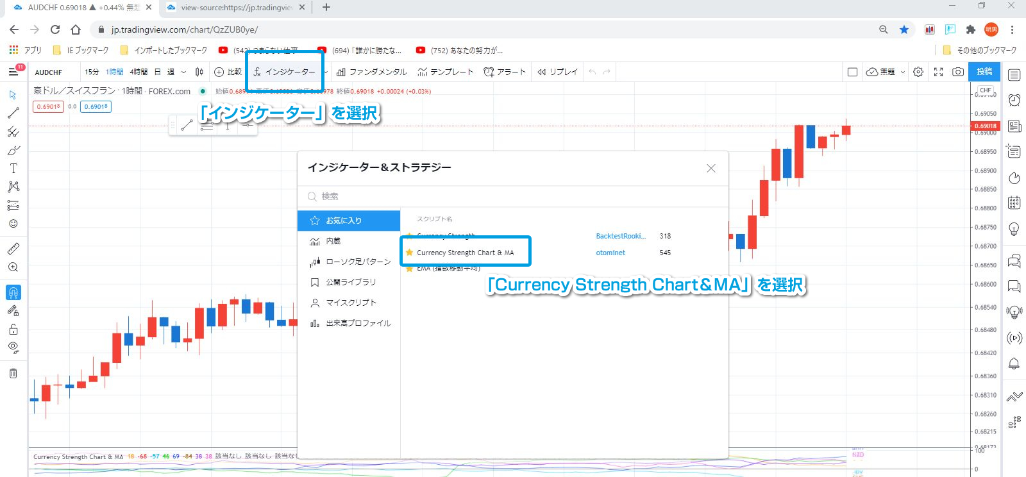Select the 日 daily timeframe
Image resolution: width=1026 pixels, height=477 pixels.
coord(158,72)
